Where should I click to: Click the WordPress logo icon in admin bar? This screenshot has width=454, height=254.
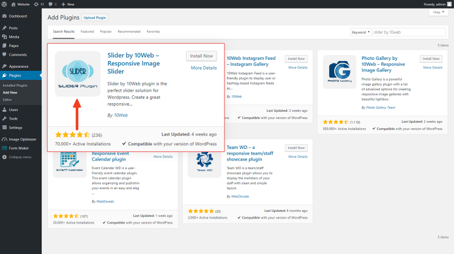point(4,4)
